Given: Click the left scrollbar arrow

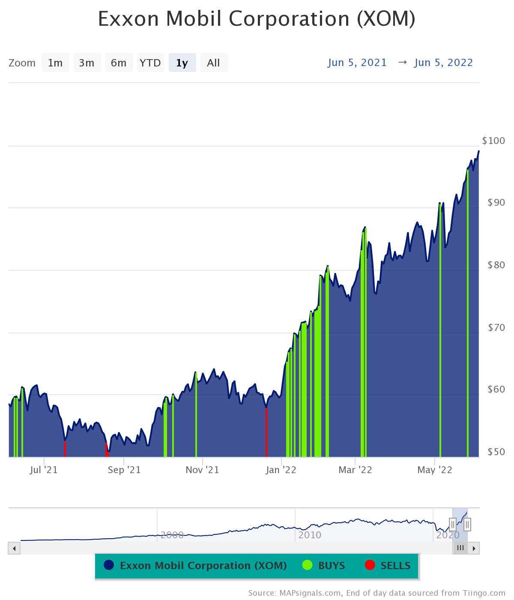Looking at the screenshot, I should tap(13, 548).
